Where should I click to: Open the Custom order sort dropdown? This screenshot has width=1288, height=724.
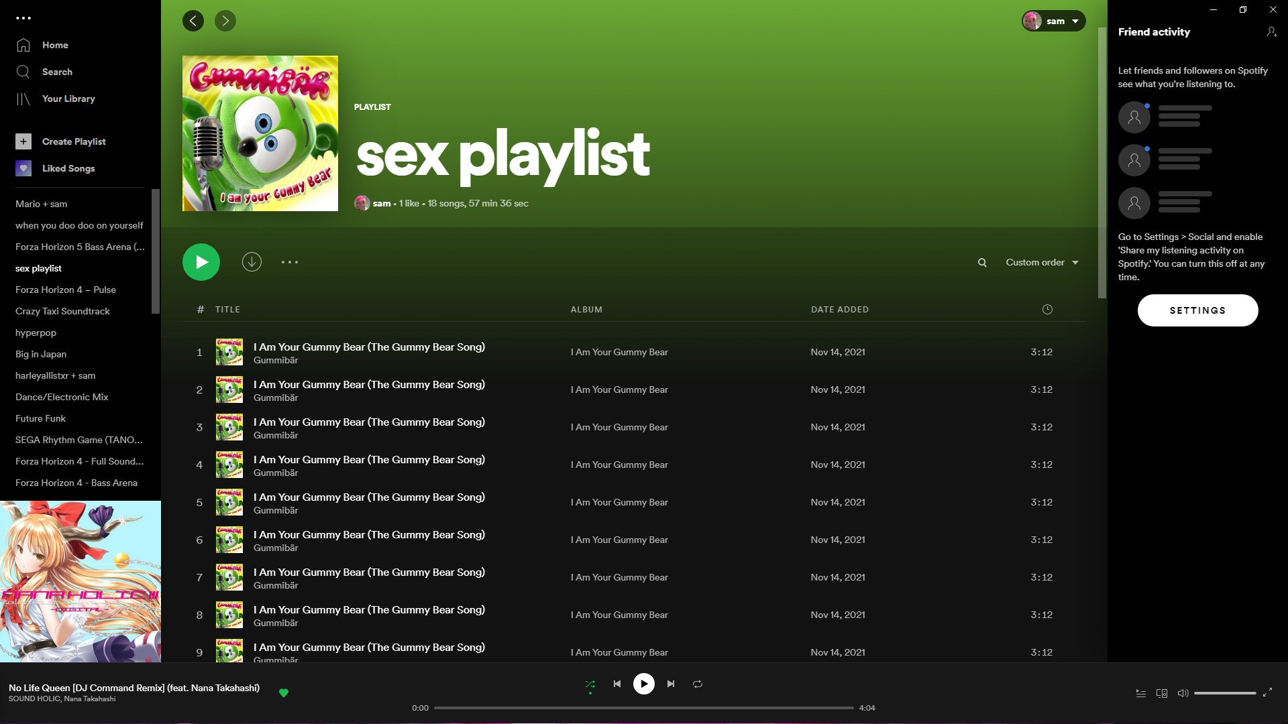point(1041,262)
